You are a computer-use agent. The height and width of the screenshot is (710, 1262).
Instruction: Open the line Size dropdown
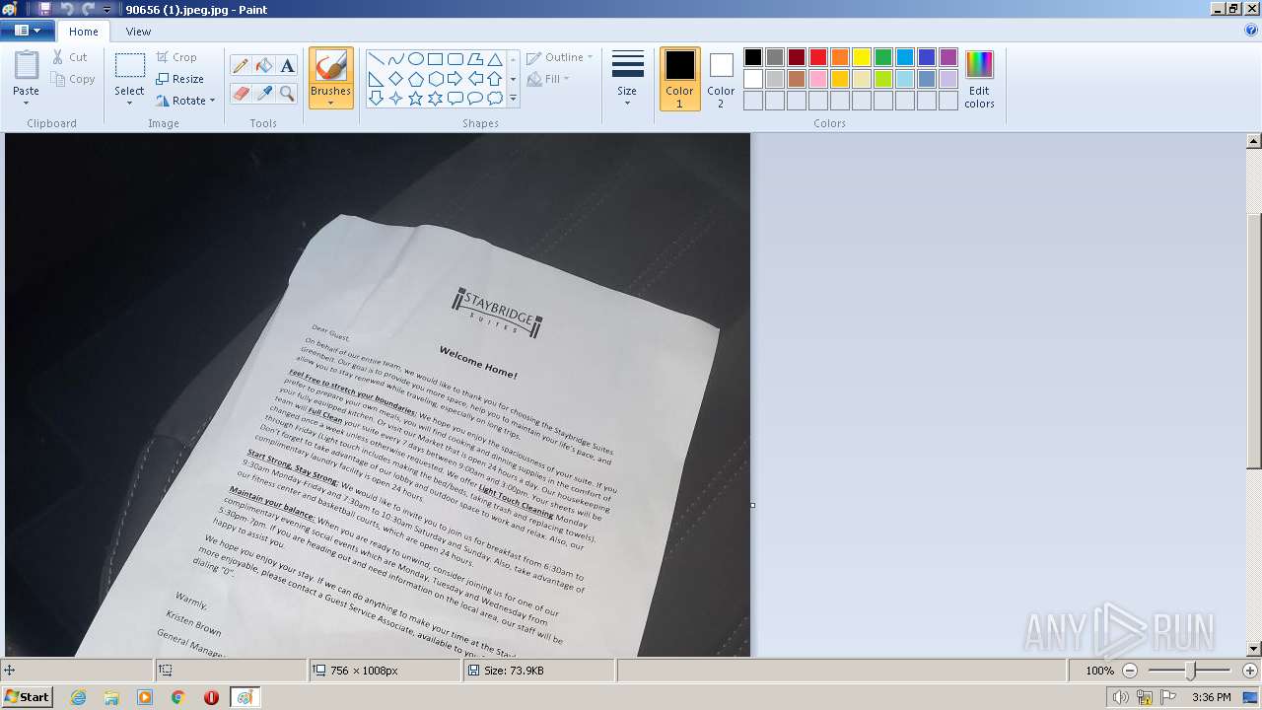click(627, 79)
